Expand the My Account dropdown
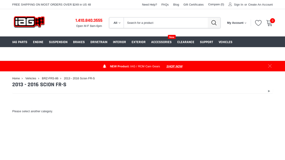Screen dimensions: 285x160 pyautogui.click(x=237, y=23)
